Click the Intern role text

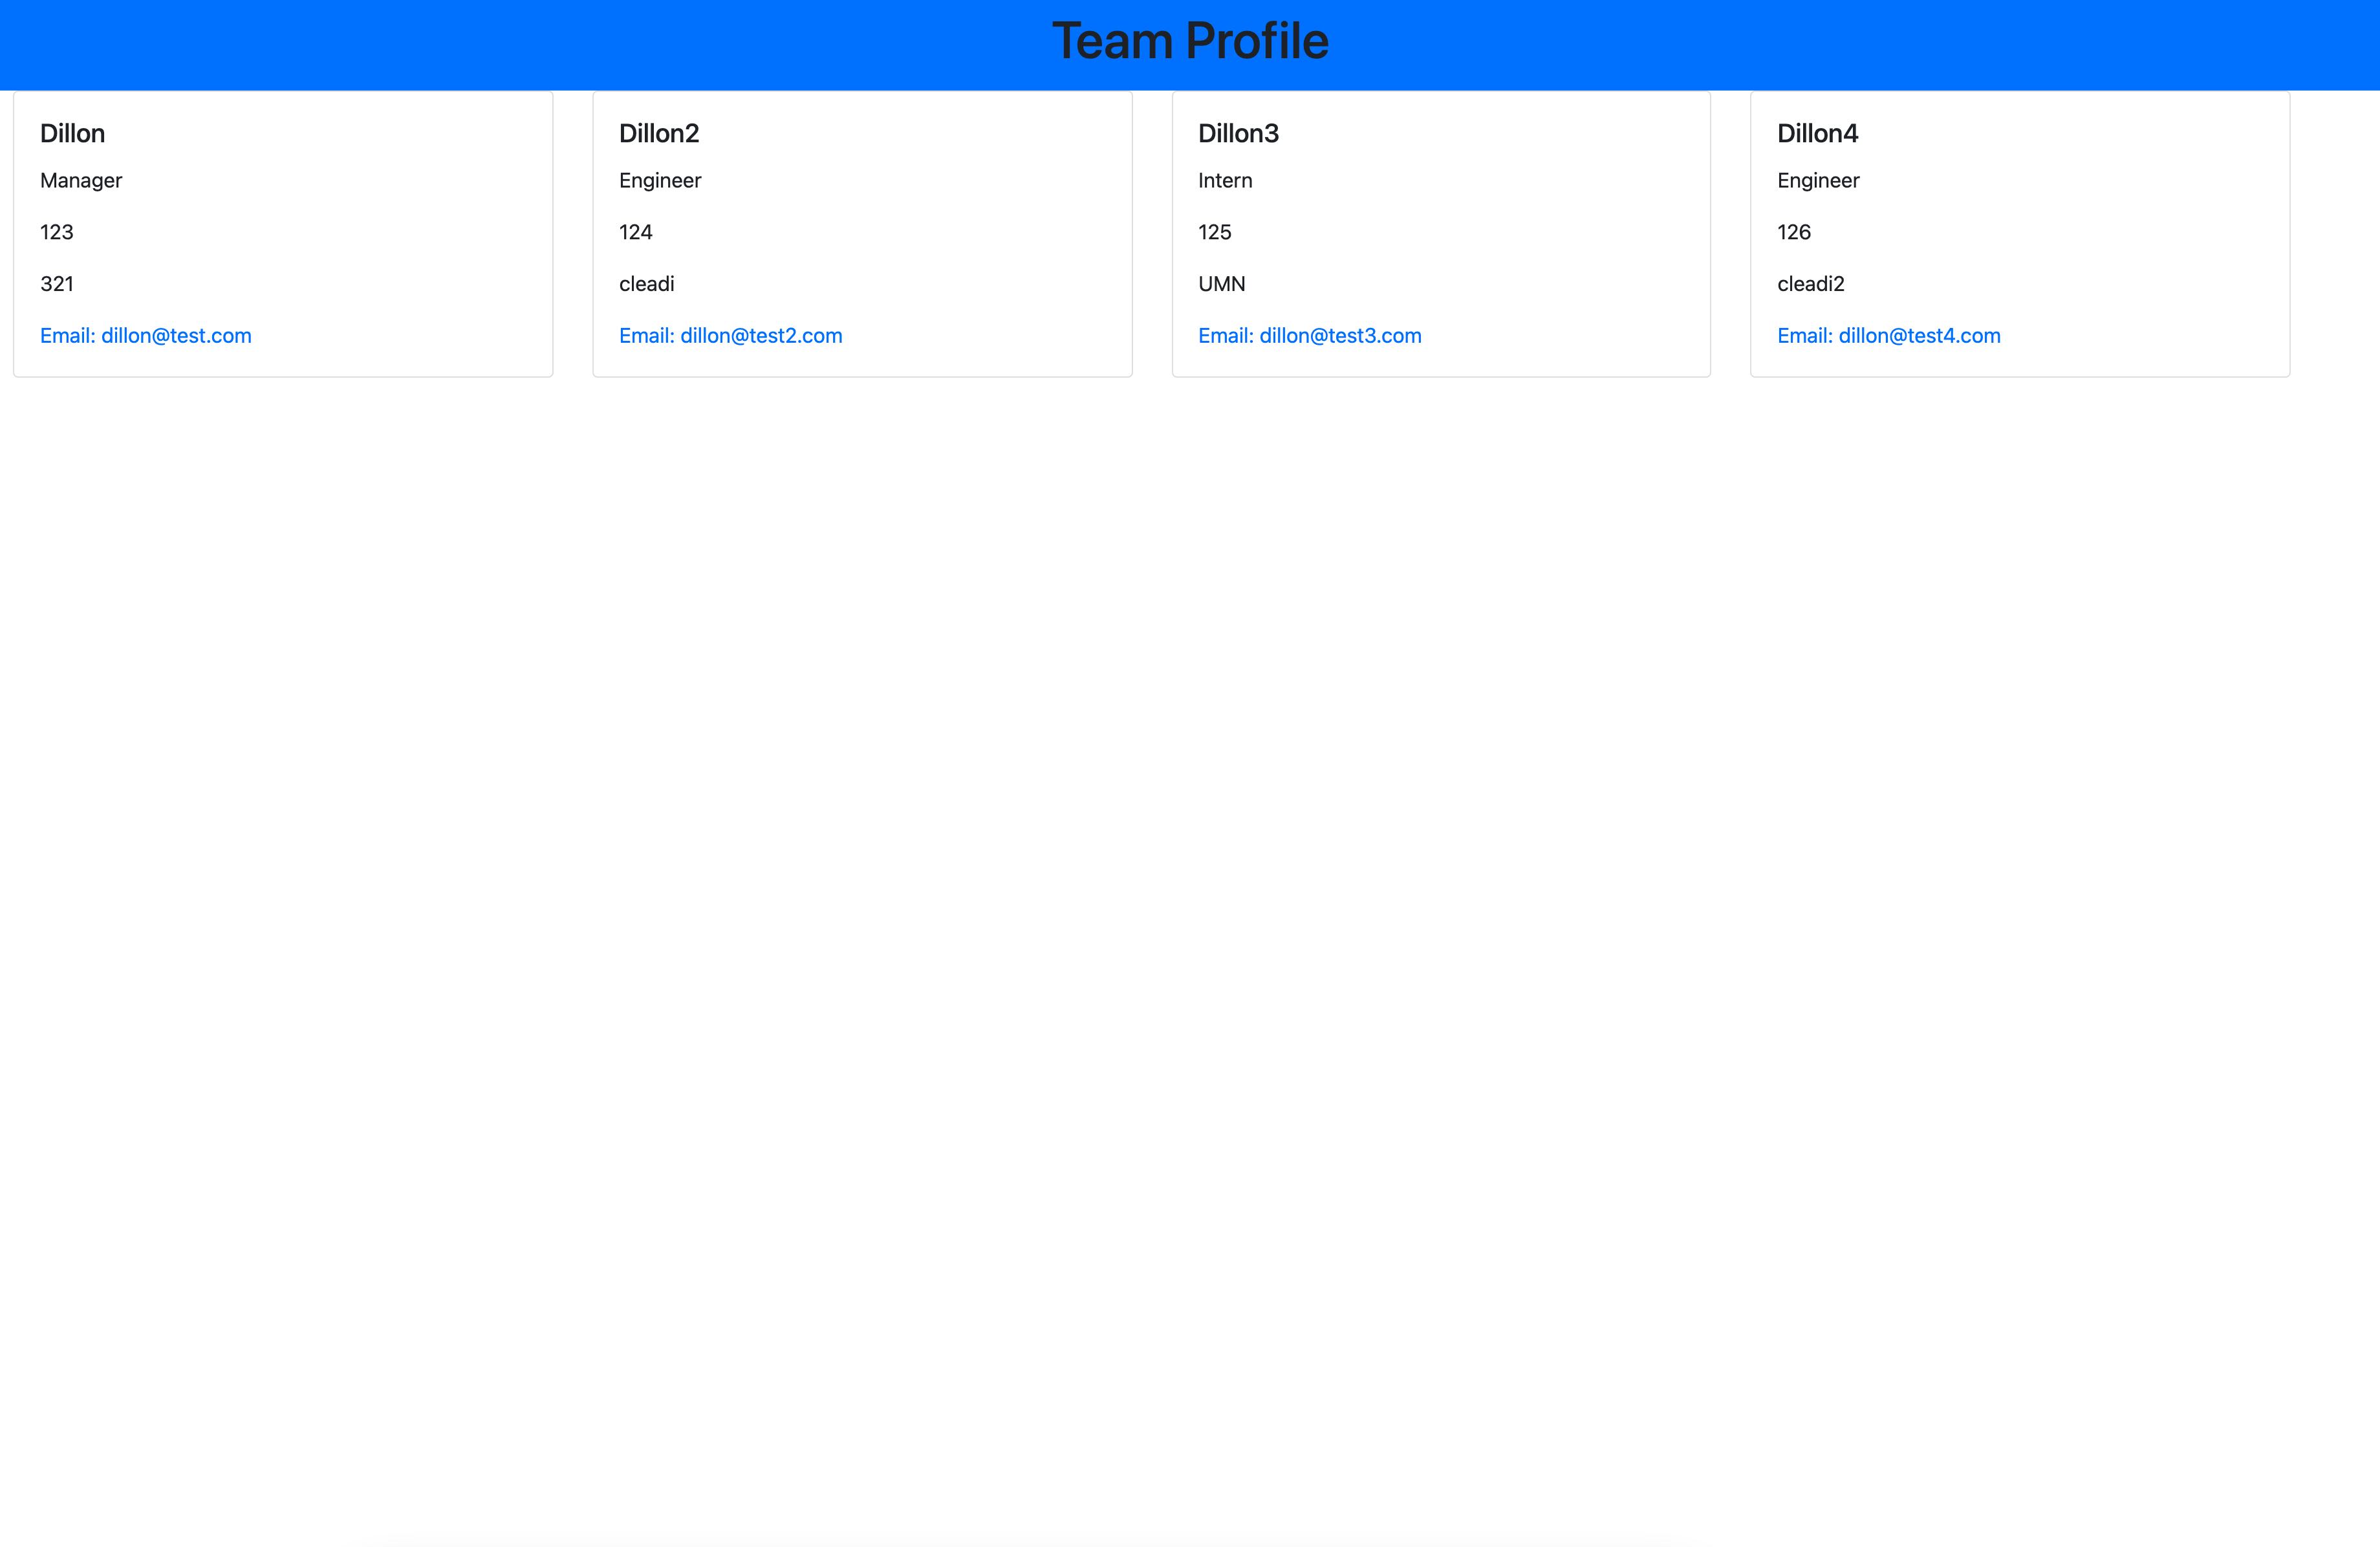[x=1225, y=181]
